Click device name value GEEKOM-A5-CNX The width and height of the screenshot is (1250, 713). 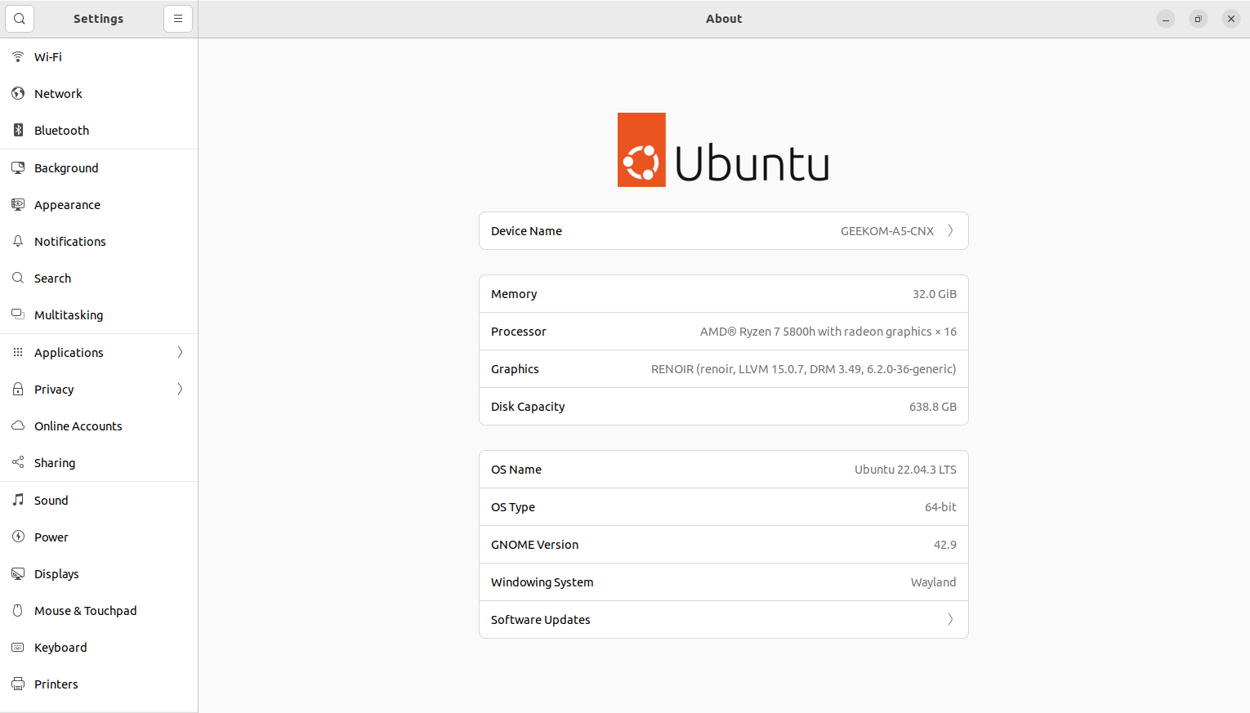tap(887, 231)
